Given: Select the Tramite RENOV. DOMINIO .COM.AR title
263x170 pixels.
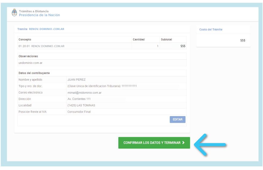Looking at the screenshot, I should [41, 29].
